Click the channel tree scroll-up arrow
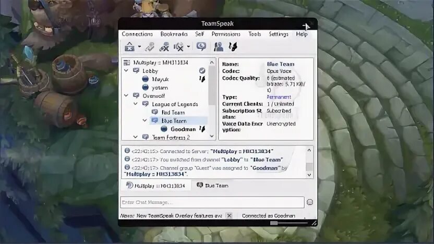This screenshot has width=434, height=244. (x=212, y=63)
